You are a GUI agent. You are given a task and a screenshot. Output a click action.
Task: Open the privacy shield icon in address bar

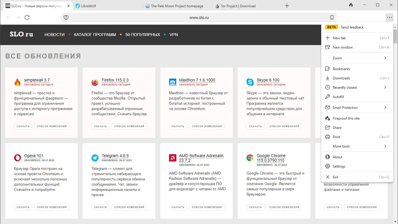(x=66, y=17)
